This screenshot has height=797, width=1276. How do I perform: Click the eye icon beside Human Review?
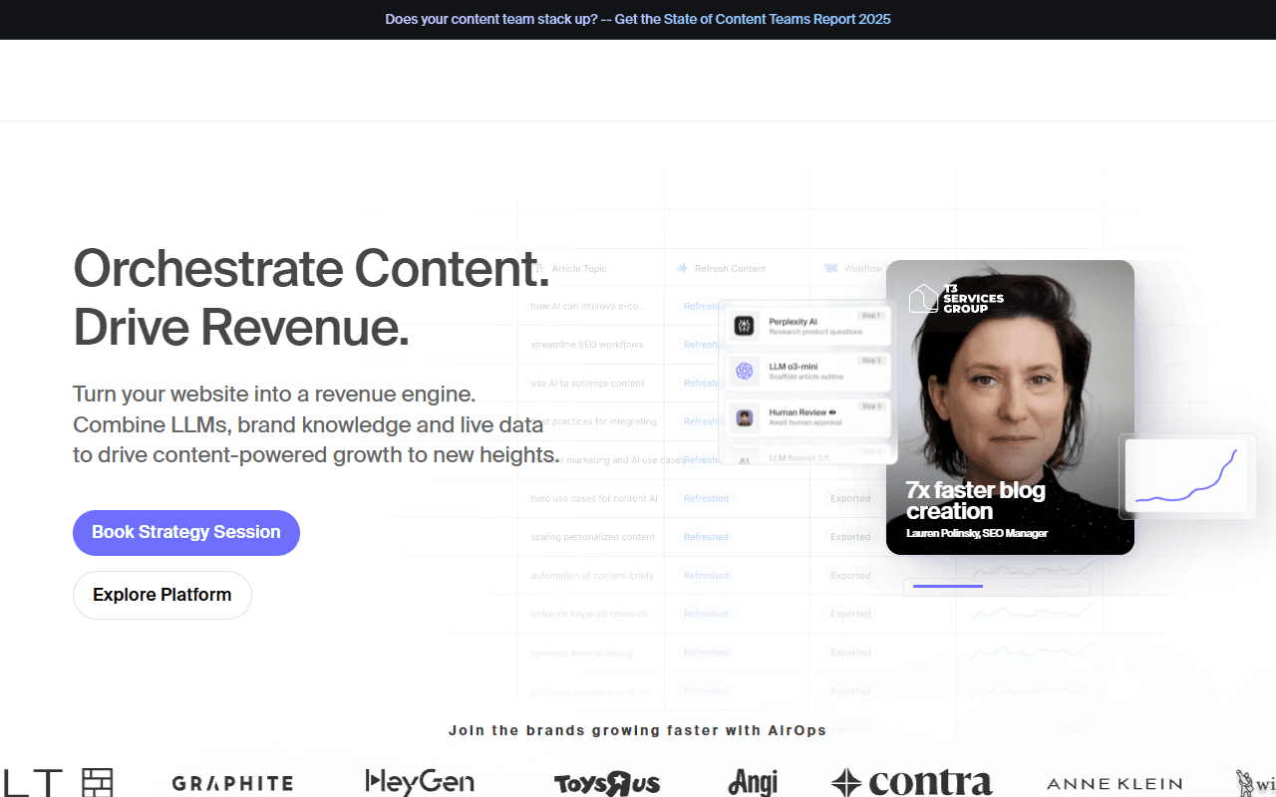pyautogui.click(x=832, y=412)
